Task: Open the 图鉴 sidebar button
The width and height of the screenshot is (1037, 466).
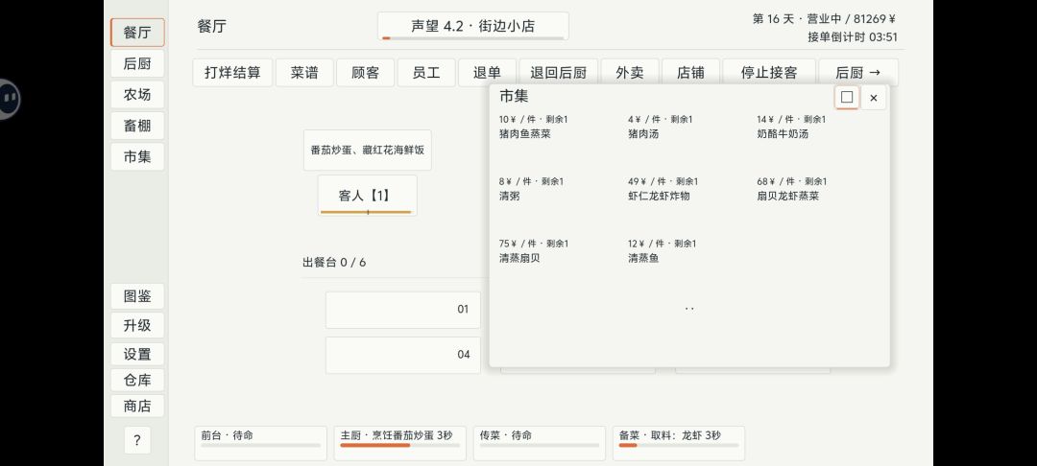Action: 137,296
